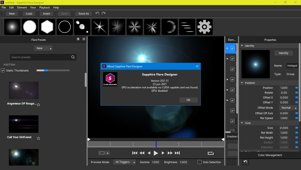Favorite the Angenieux DP Rouge preset star
The height and width of the screenshot is (170, 301).
39,105
